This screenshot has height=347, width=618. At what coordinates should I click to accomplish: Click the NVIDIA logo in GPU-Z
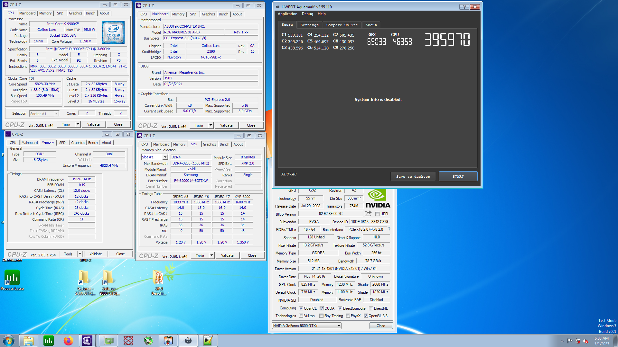(378, 198)
